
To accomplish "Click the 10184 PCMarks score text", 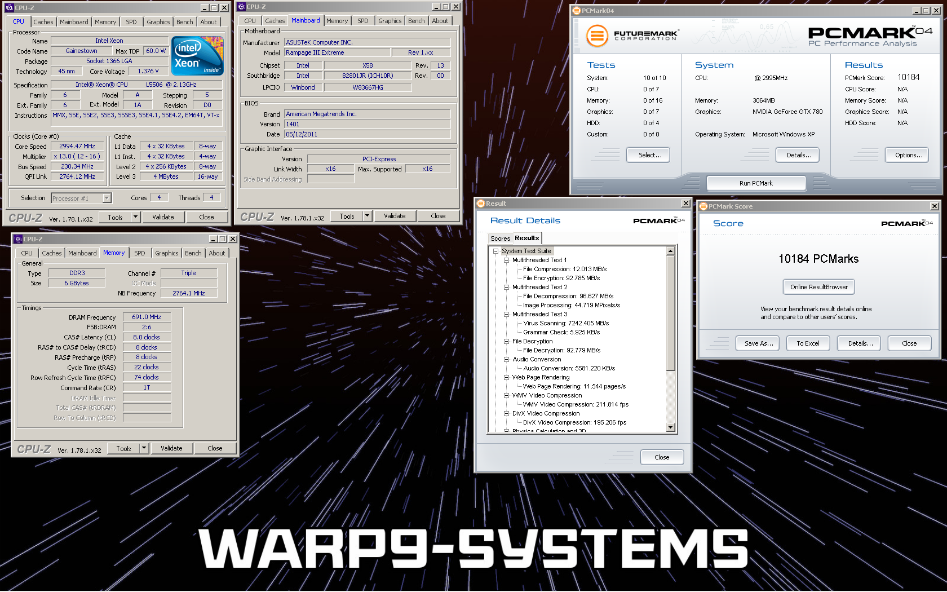I will (x=818, y=259).
